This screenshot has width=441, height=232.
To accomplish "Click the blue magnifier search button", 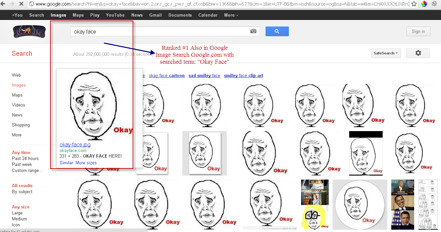I will pos(277,32).
